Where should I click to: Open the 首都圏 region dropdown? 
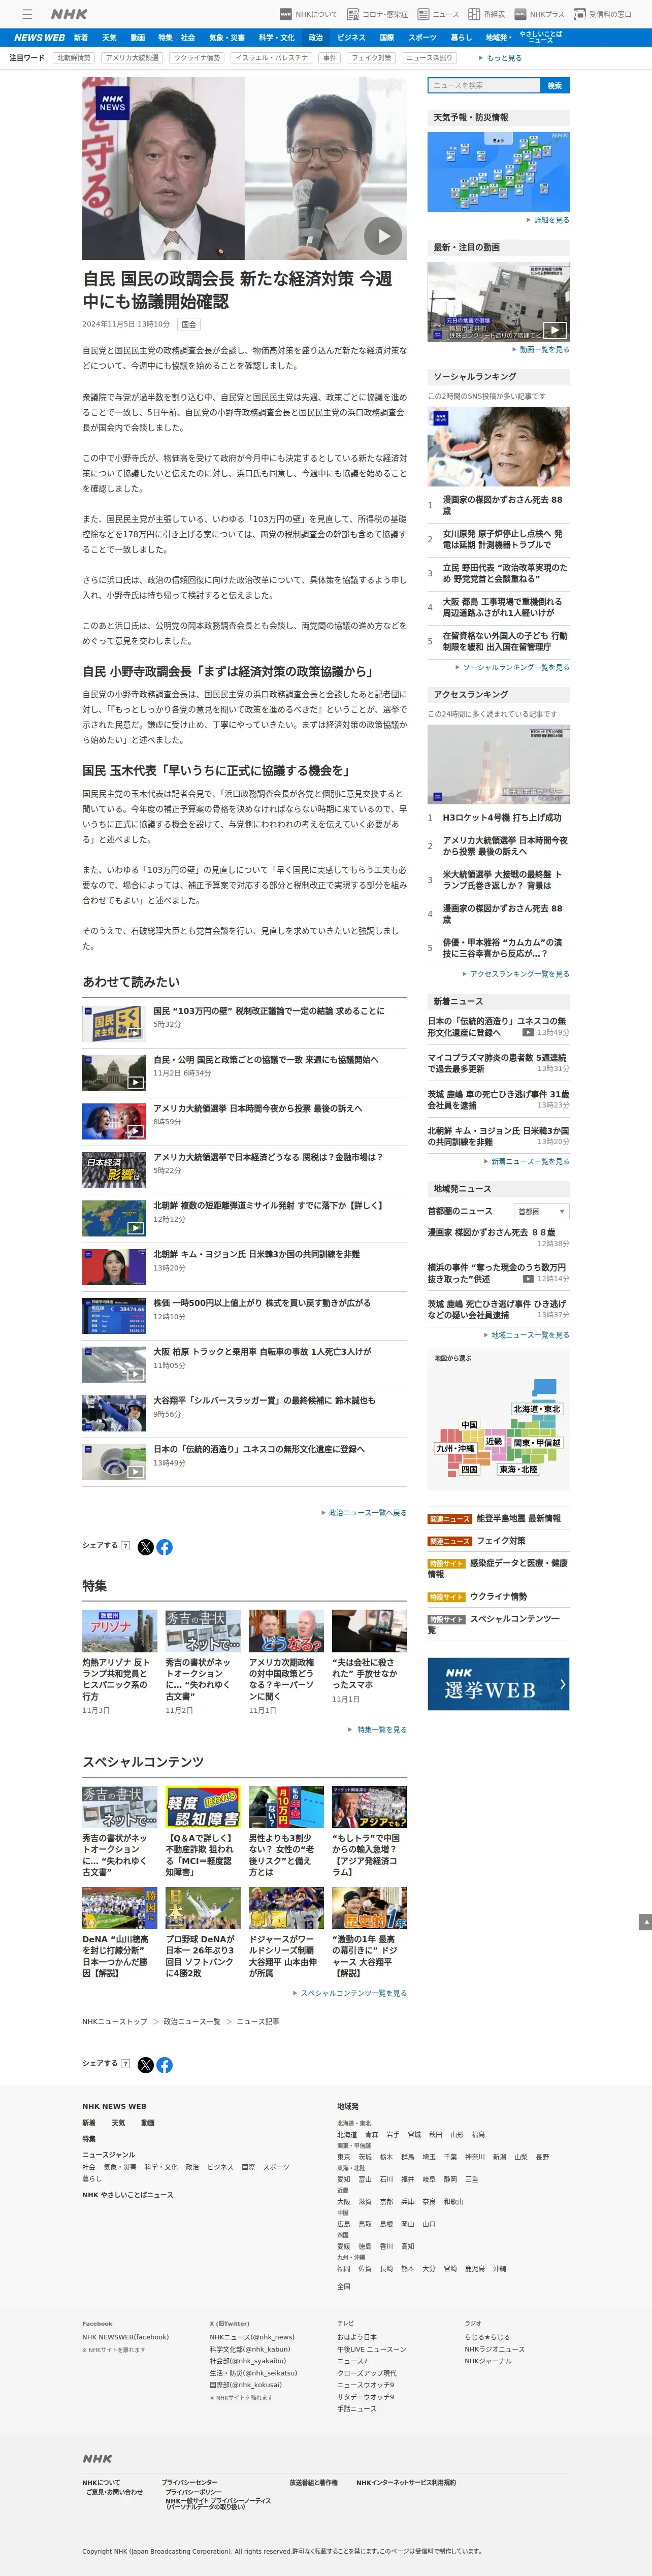coord(541,1211)
